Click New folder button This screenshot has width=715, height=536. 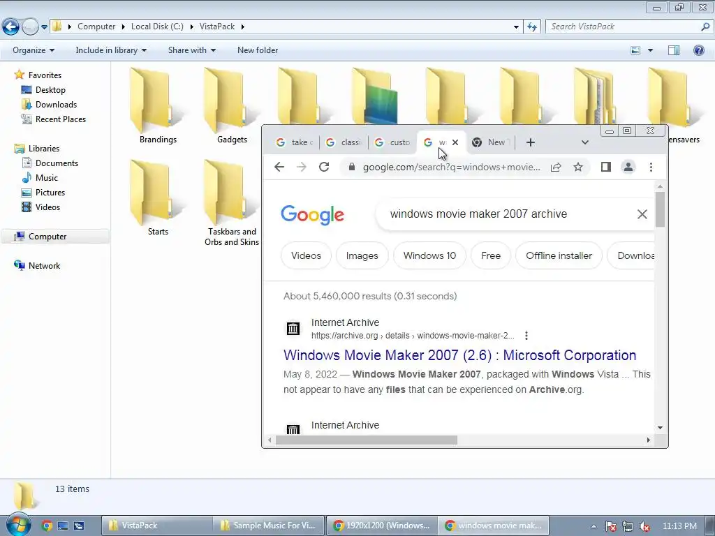coord(258,50)
